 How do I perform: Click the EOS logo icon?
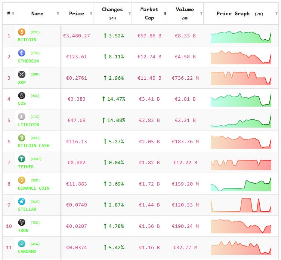coord(22,96)
